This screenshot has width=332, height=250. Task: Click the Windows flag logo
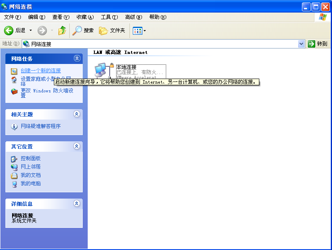tap(322, 17)
